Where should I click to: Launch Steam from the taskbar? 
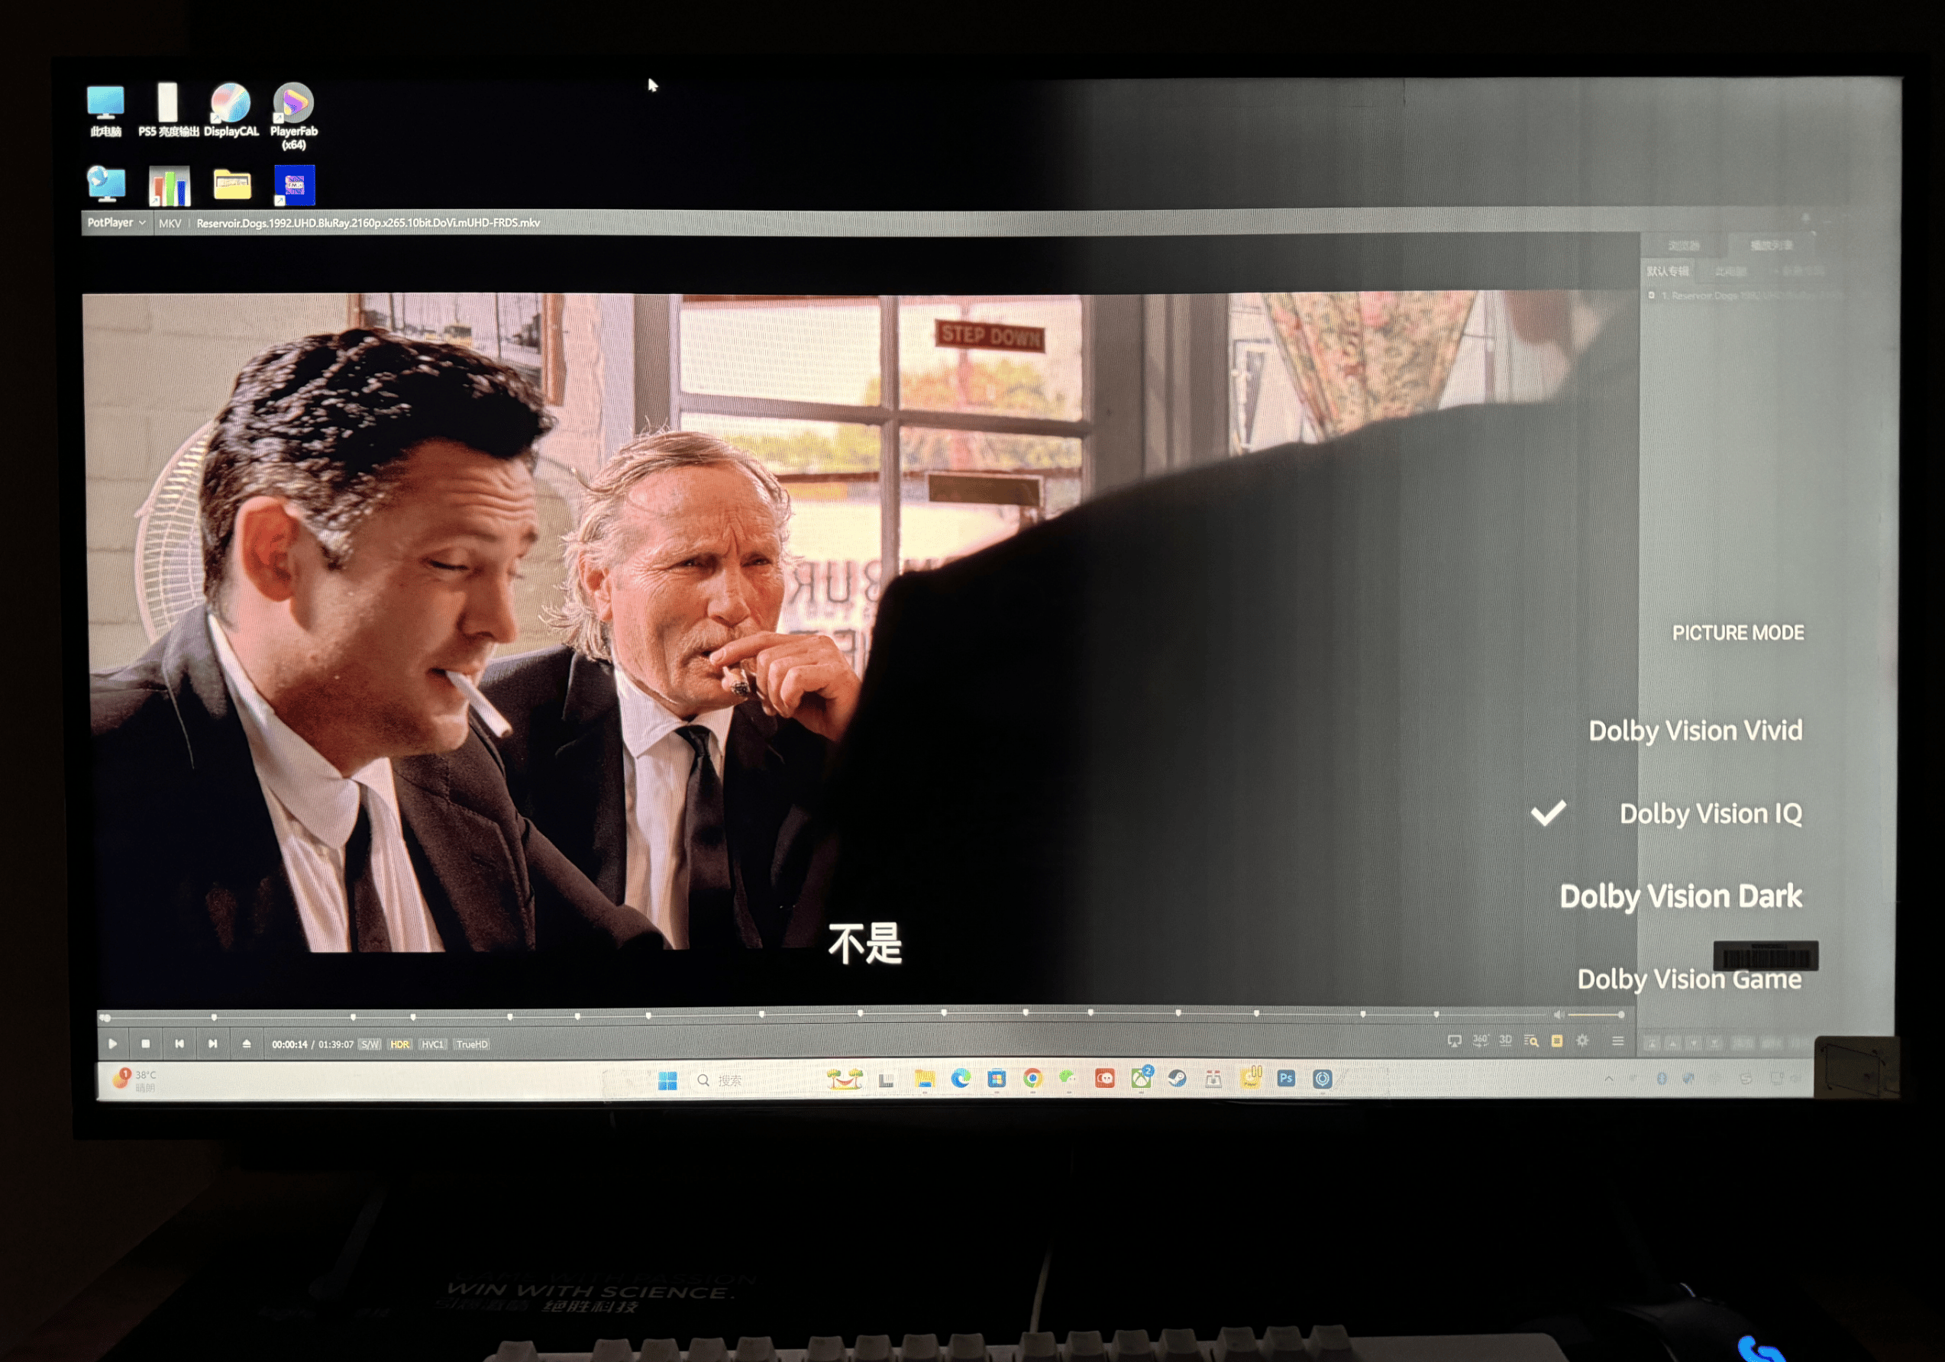1178,1078
